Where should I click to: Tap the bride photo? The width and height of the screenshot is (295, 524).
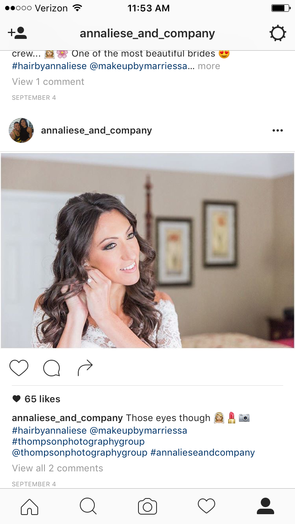click(147, 251)
